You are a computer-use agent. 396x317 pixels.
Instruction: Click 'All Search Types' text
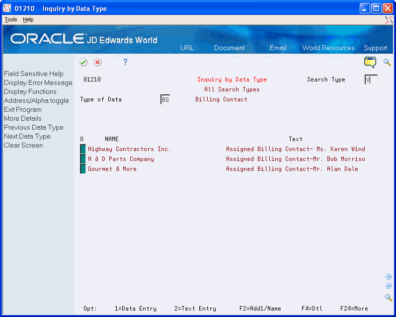[232, 89]
